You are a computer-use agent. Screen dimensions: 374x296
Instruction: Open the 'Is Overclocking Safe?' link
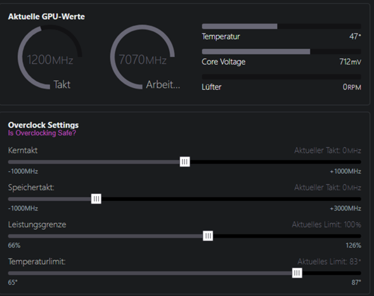42,133
